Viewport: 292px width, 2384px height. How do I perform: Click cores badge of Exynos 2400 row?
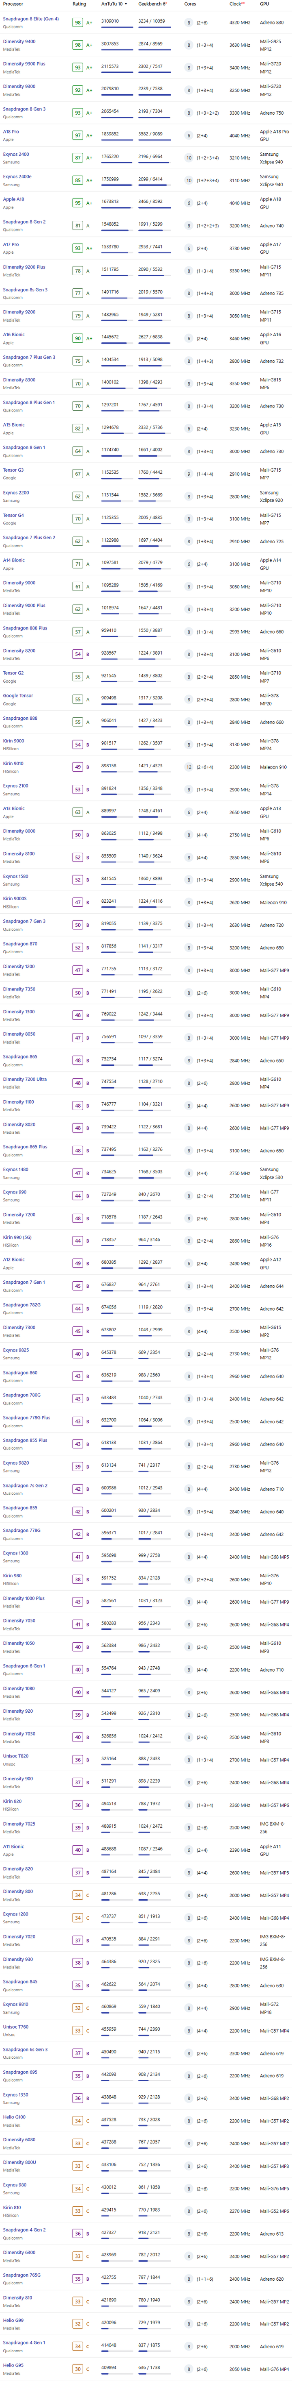click(x=189, y=158)
